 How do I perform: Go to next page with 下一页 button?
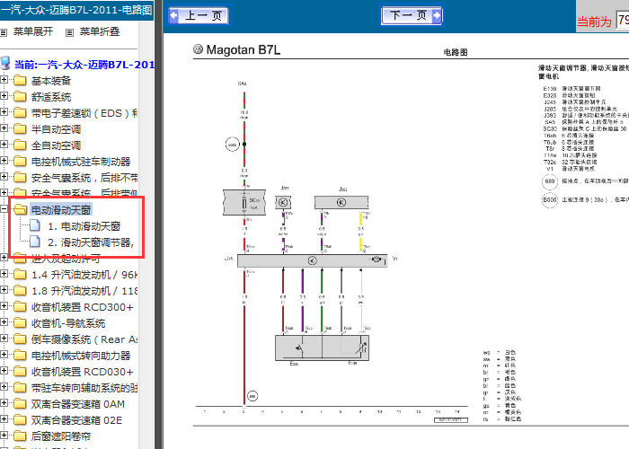(412, 15)
